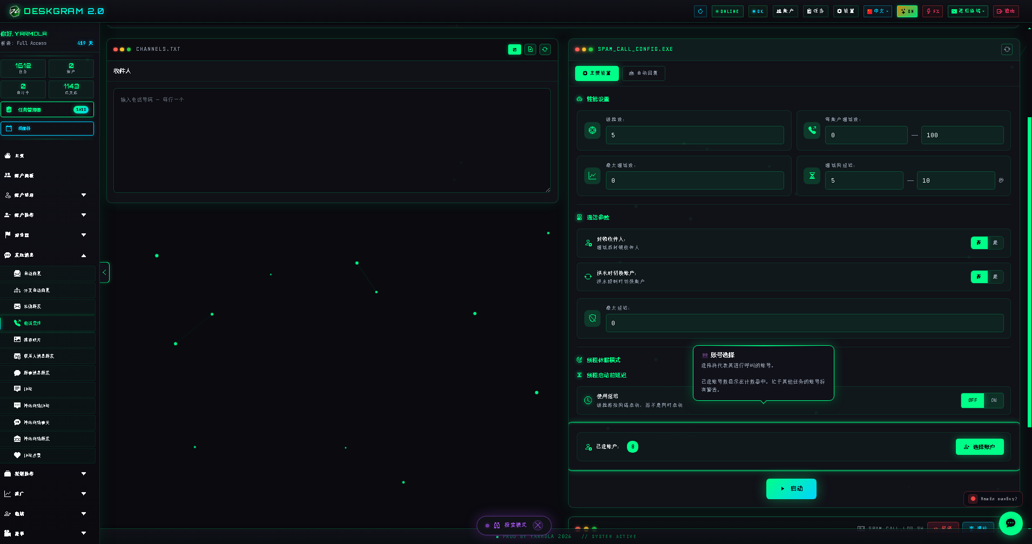The image size is (1032, 544).
Task: Click the home icon in the left sidebar
Action: [x=8, y=156]
